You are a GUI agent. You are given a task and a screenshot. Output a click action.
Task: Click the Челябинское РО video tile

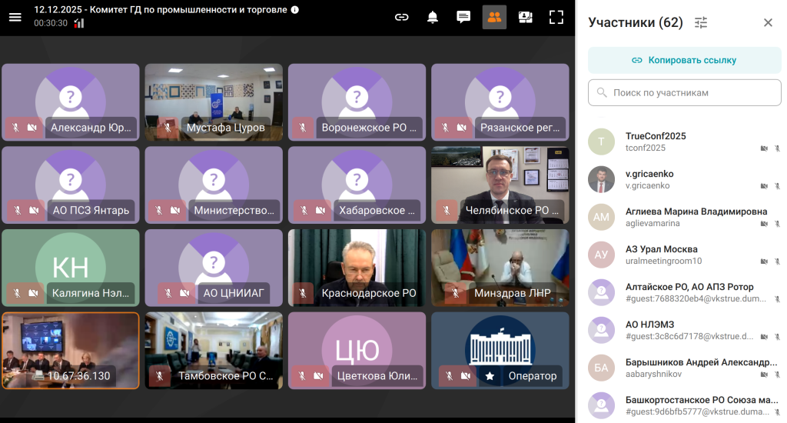(x=500, y=185)
